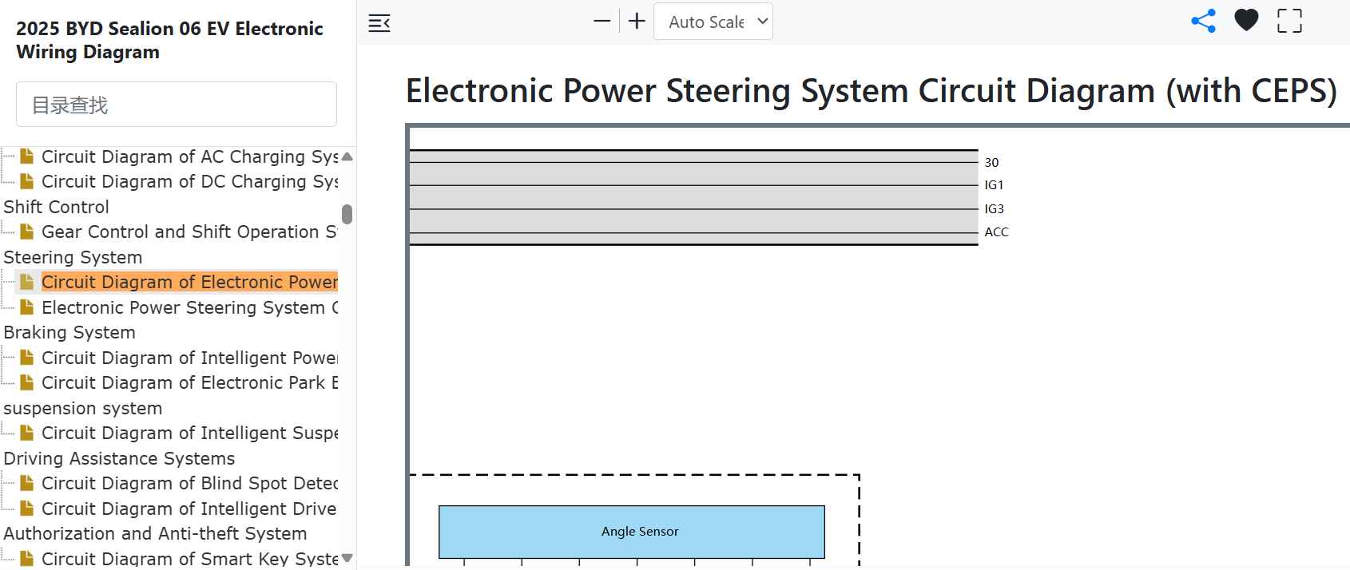The image size is (1350, 570).
Task: Click the sidebar scroll up arrow
Action: (x=347, y=156)
